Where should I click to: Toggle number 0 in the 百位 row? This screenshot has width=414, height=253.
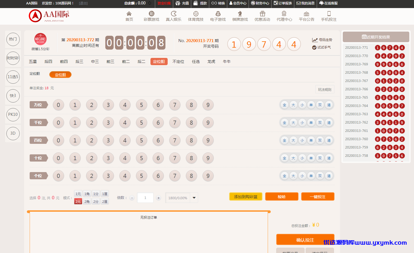click(x=58, y=140)
